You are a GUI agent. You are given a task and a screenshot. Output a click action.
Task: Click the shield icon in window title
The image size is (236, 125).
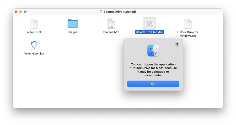point(101,12)
